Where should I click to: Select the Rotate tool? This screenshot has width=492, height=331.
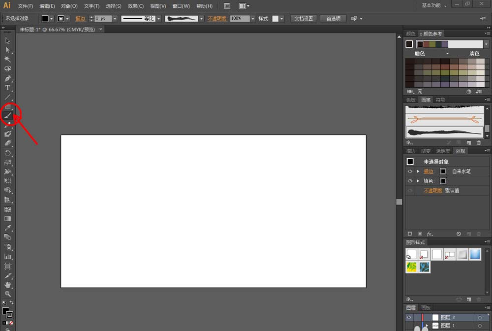(x=7, y=153)
